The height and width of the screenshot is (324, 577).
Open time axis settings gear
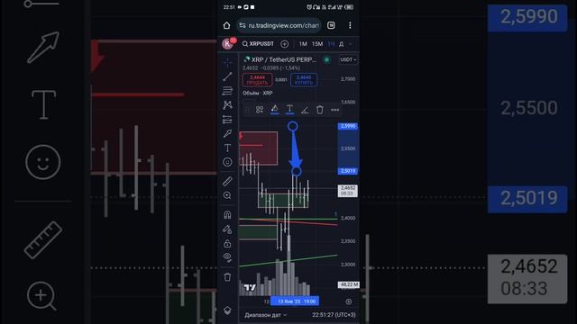click(x=349, y=301)
